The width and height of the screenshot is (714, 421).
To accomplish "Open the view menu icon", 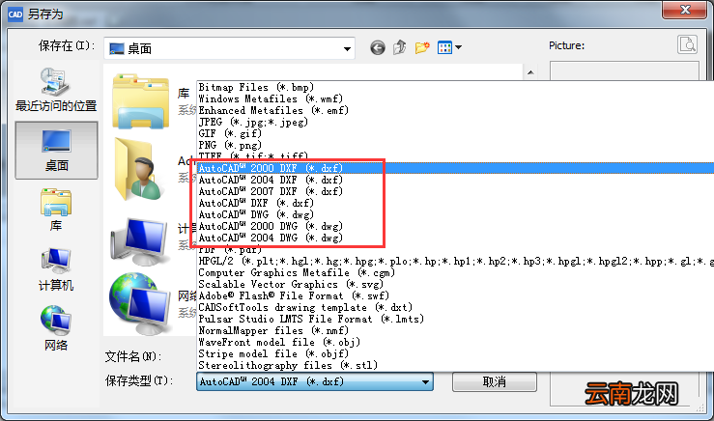I will 449,47.
